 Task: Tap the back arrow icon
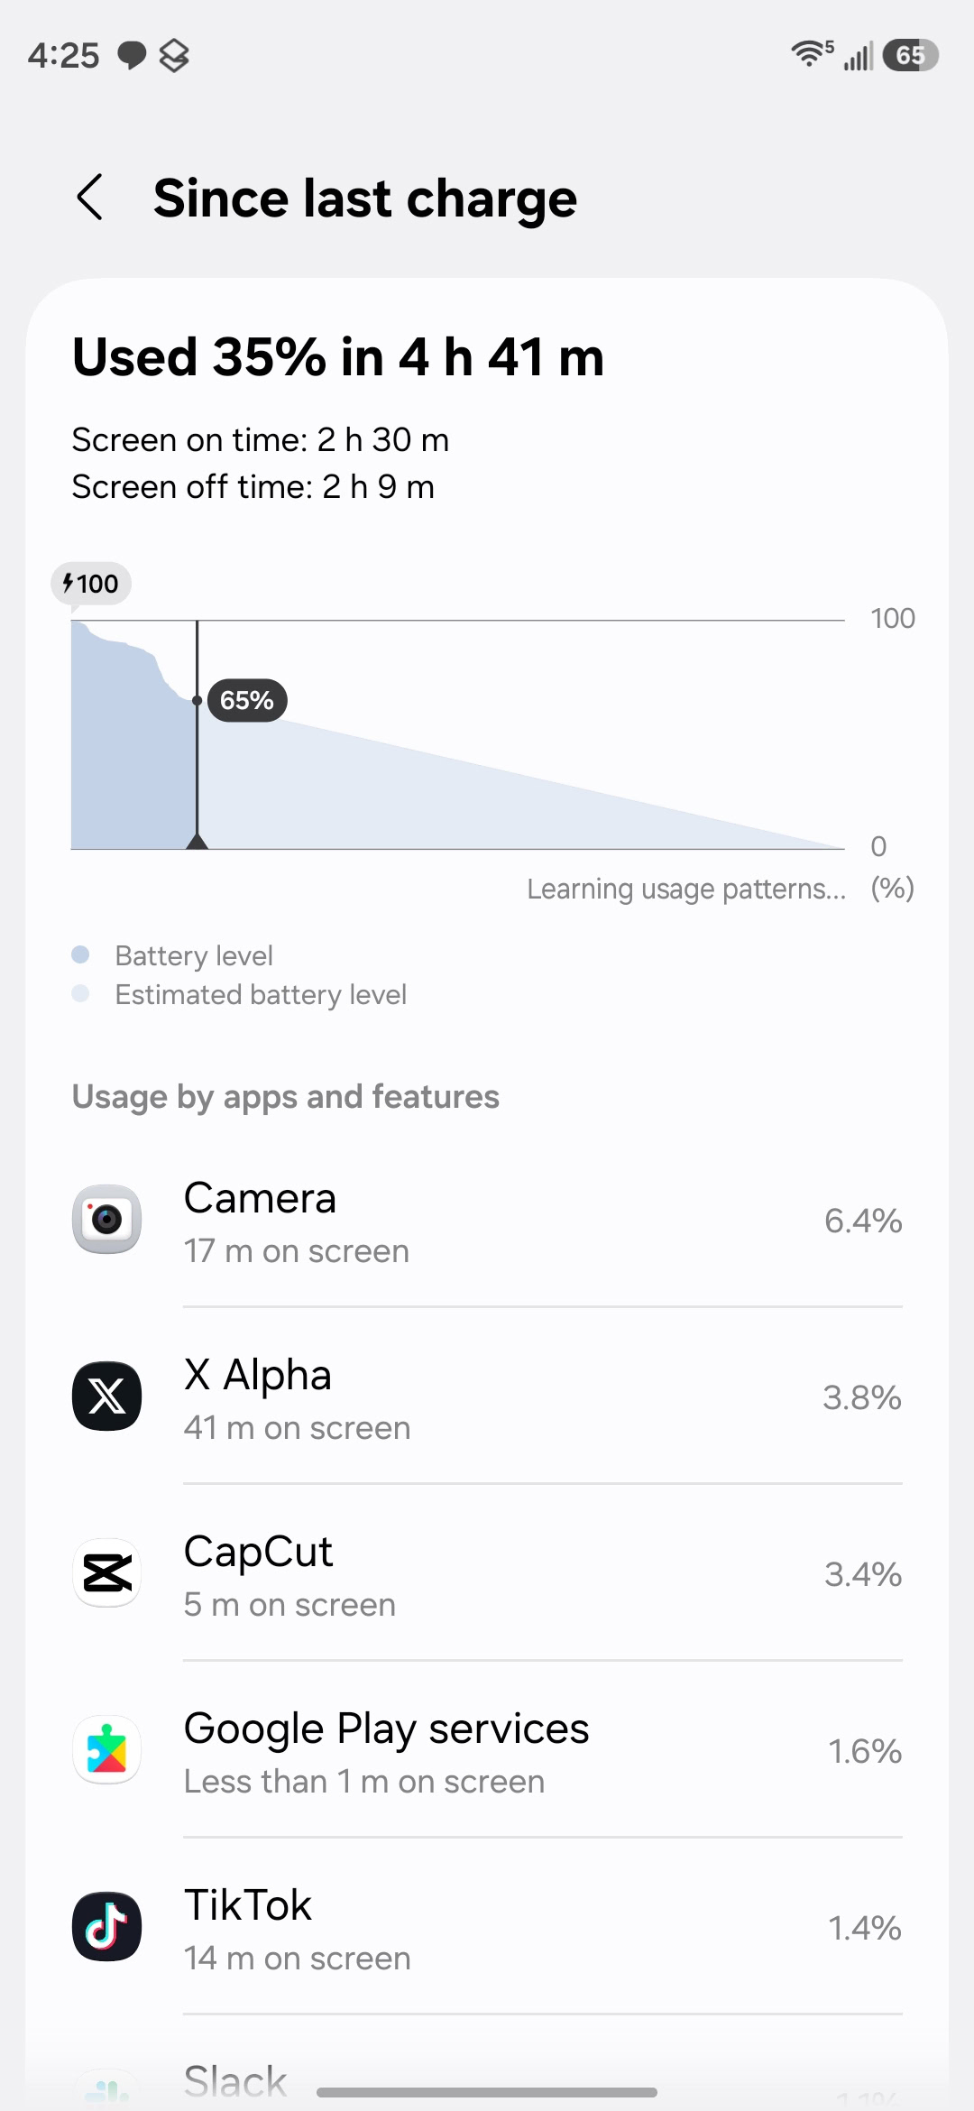tap(90, 198)
